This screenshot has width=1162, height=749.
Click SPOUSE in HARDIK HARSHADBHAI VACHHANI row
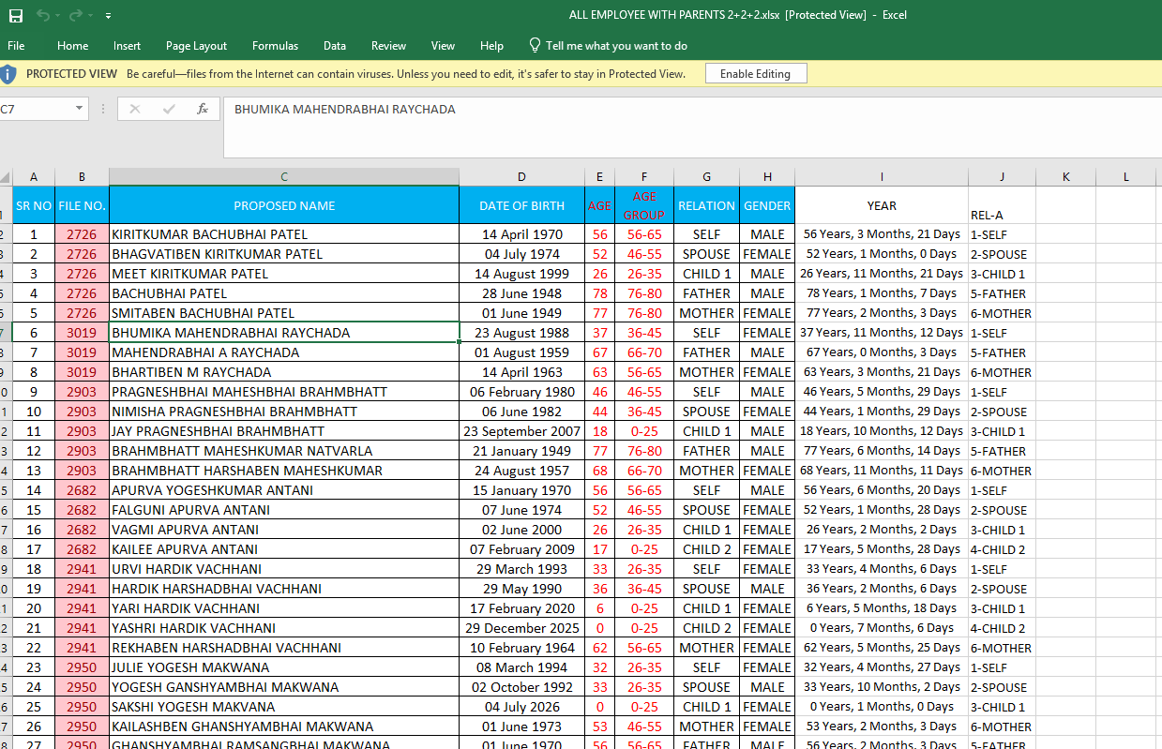[x=706, y=589]
